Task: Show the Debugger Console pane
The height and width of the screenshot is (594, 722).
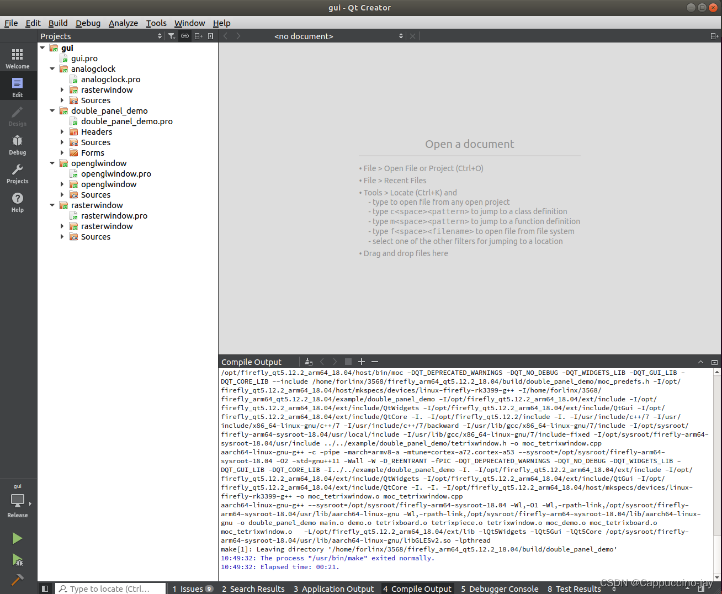Action: 500,588
